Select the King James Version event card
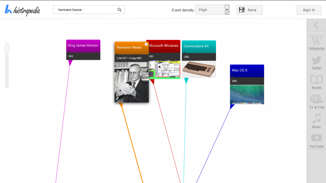The image size is (326, 183). pos(83,46)
